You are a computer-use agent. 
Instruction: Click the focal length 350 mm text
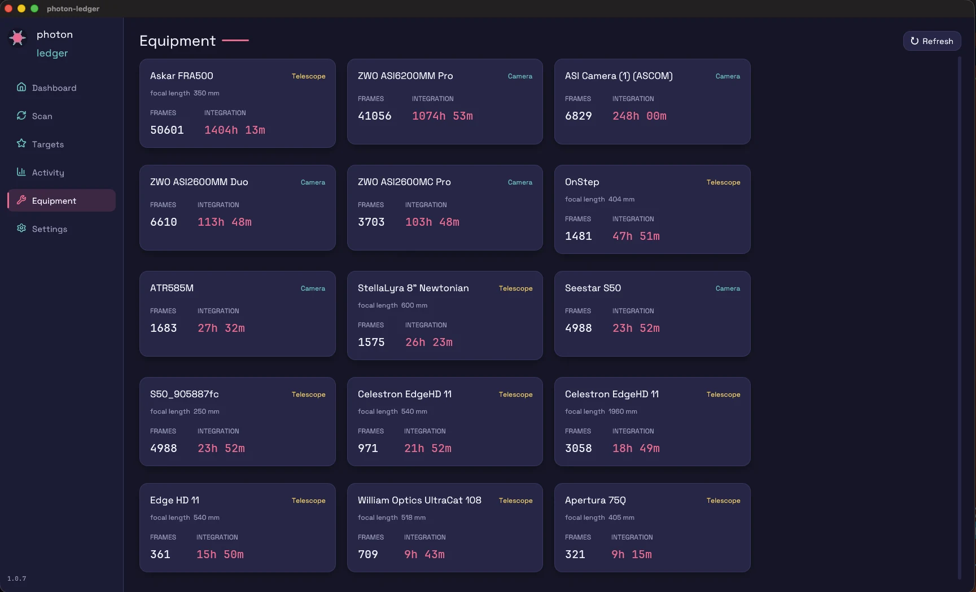(185, 93)
